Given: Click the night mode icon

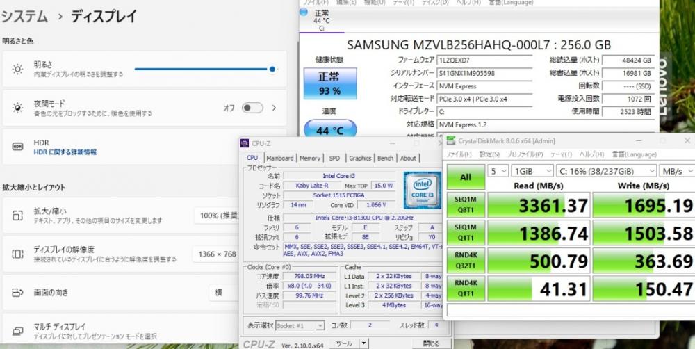Looking at the screenshot, I should (x=18, y=108).
